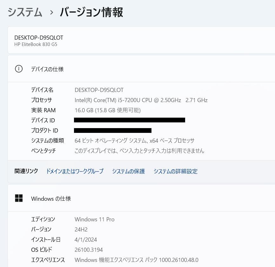This screenshot has height=267, width=275.
Task: Select the HP EliteBook 830 G5 label
Action: (37, 44)
